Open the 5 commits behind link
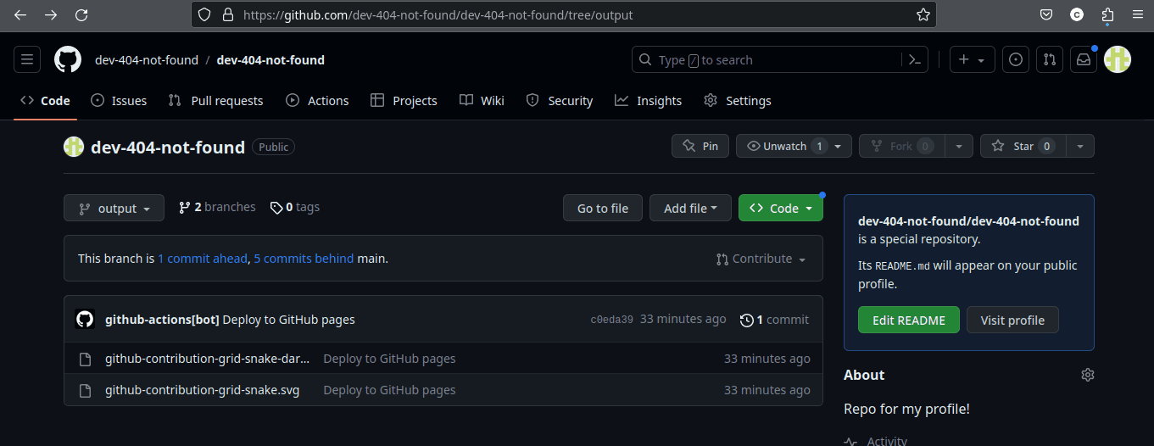 tap(304, 259)
